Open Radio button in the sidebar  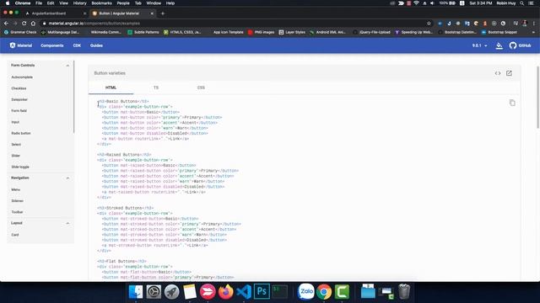pos(21,133)
